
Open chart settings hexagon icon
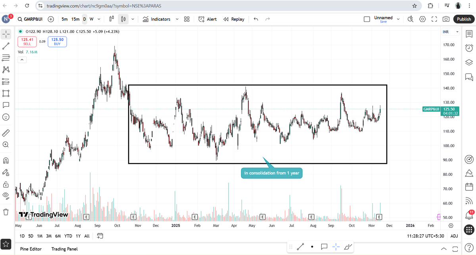click(x=422, y=19)
